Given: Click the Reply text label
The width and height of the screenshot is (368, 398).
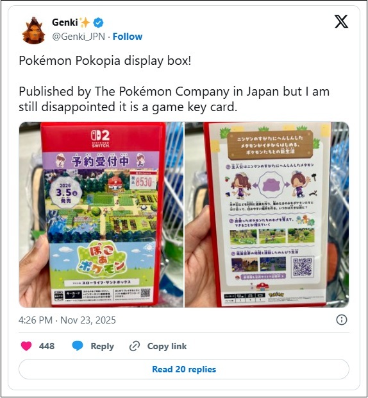Looking at the screenshot, I should (x=102, y=346).
